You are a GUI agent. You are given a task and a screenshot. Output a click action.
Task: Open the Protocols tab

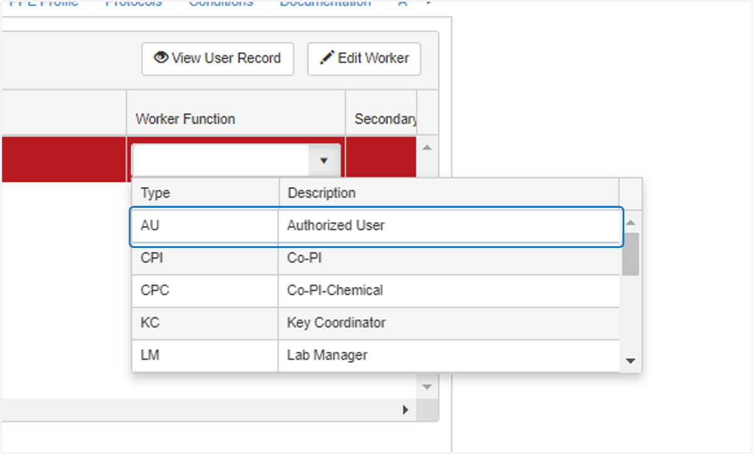(x=134, y=3)
